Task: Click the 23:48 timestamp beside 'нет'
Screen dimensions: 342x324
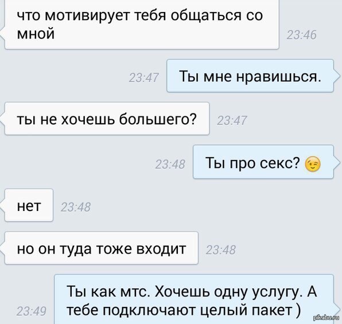Action: click(76, 207)
